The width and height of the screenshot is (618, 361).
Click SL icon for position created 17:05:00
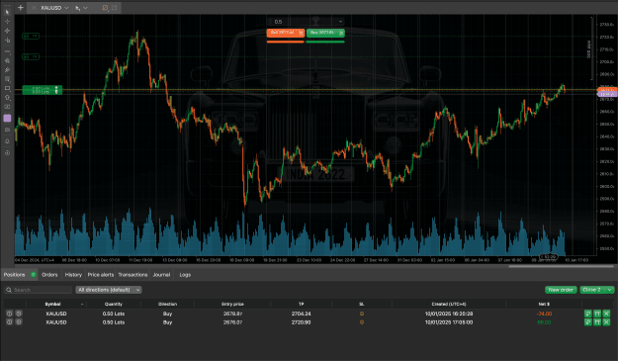362,322
